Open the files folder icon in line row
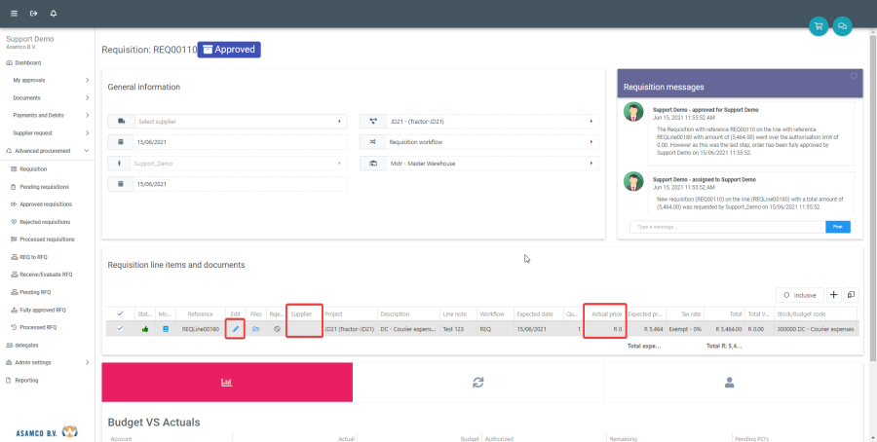 [256, 329]
